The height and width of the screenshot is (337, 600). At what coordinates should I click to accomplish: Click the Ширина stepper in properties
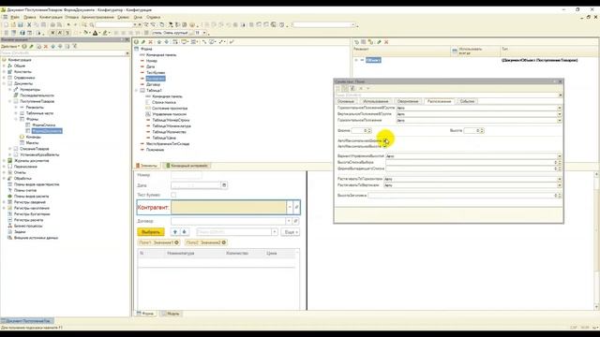[x=369, y=131]
